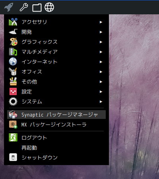Expand the インターネット submenu arrow

coord(101,62)
